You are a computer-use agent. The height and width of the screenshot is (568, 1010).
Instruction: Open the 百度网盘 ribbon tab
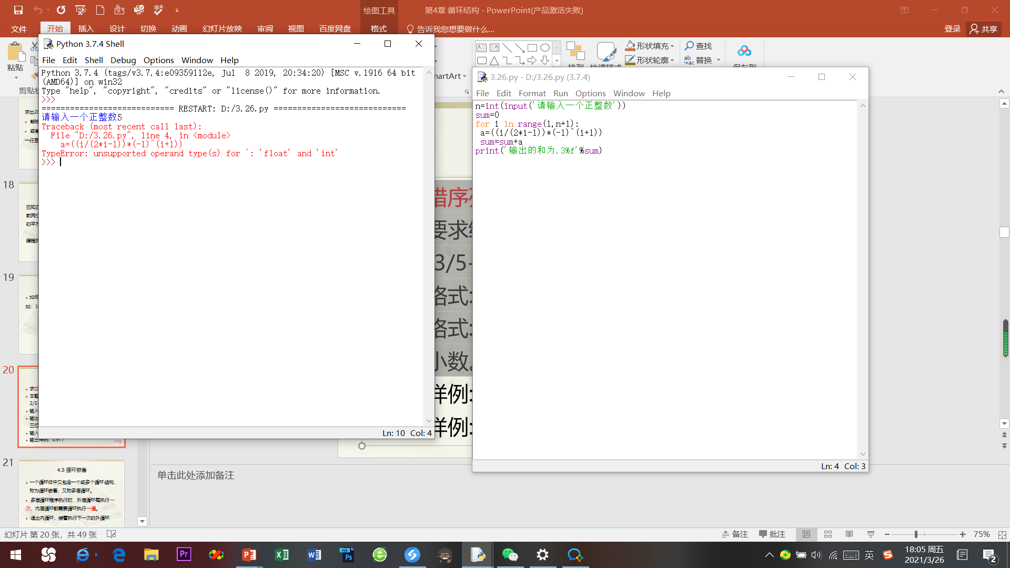coord(335,29)
